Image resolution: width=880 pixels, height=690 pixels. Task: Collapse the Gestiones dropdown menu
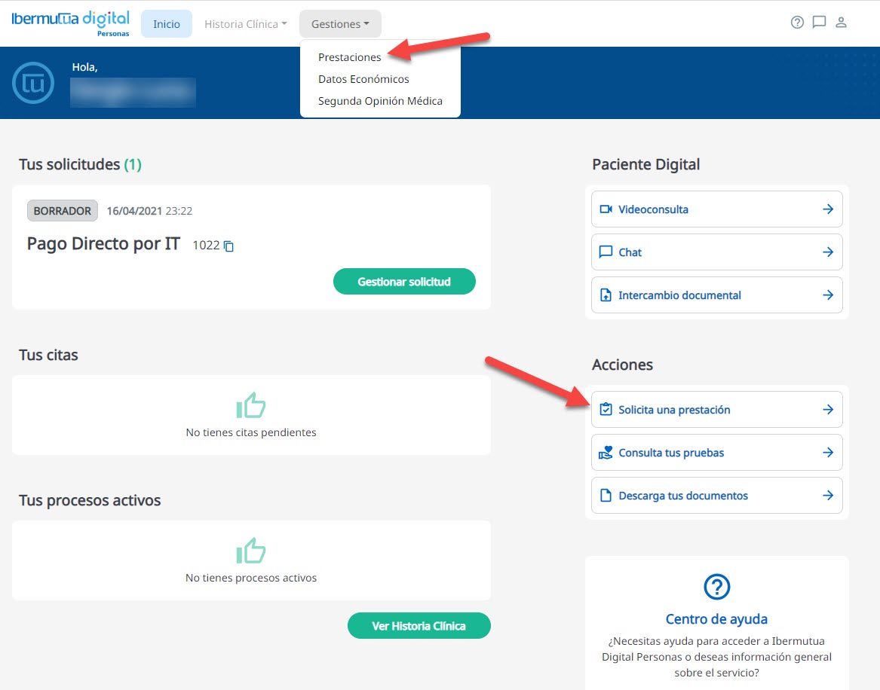pyautogui.click(x=340, y=24)
